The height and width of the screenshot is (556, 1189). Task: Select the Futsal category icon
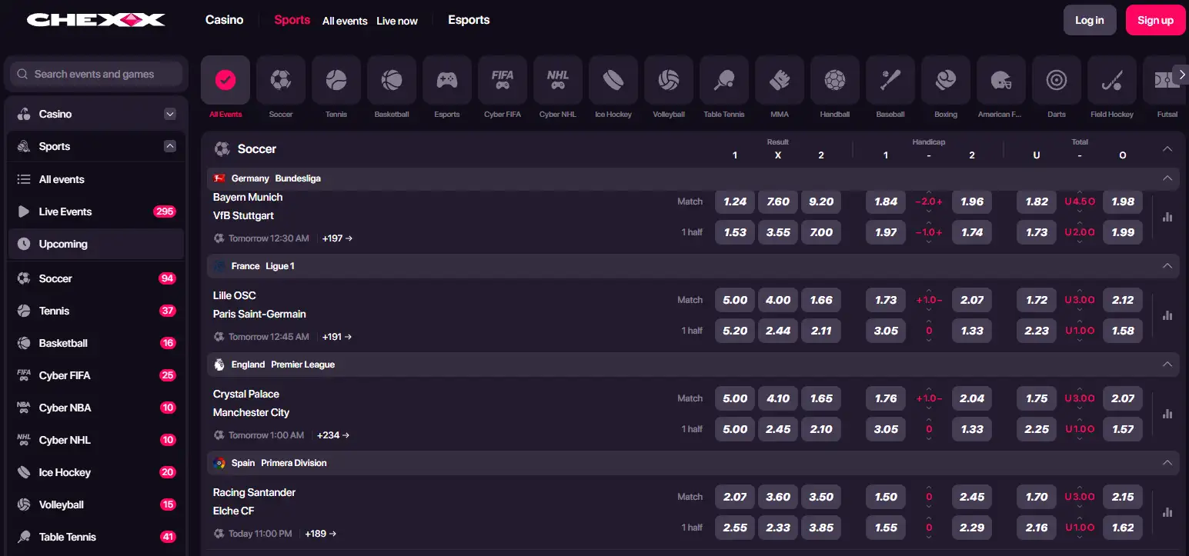(x=1165, y=80)
